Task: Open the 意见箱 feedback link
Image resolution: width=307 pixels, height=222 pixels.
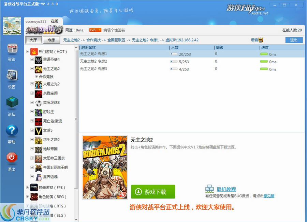Action: click(x=269, y=196)
